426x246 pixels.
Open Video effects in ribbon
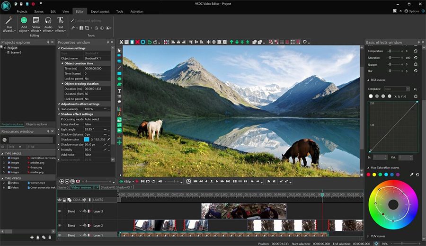pos(36,25)
